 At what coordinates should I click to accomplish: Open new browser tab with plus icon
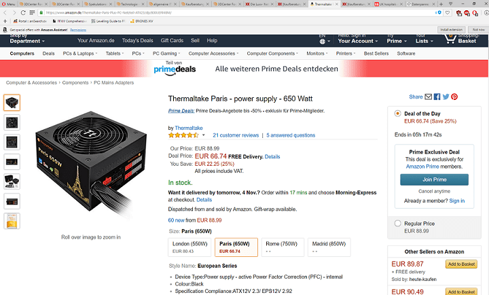click(x=441, y=4)
